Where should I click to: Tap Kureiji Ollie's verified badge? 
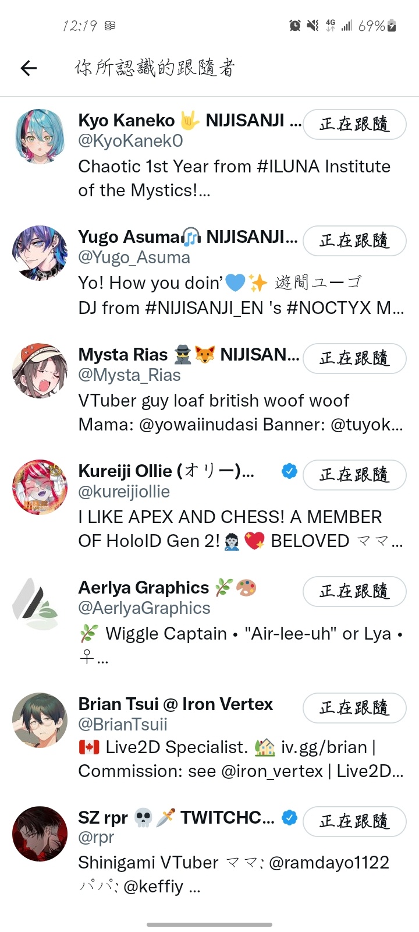(x=289, y=471)
